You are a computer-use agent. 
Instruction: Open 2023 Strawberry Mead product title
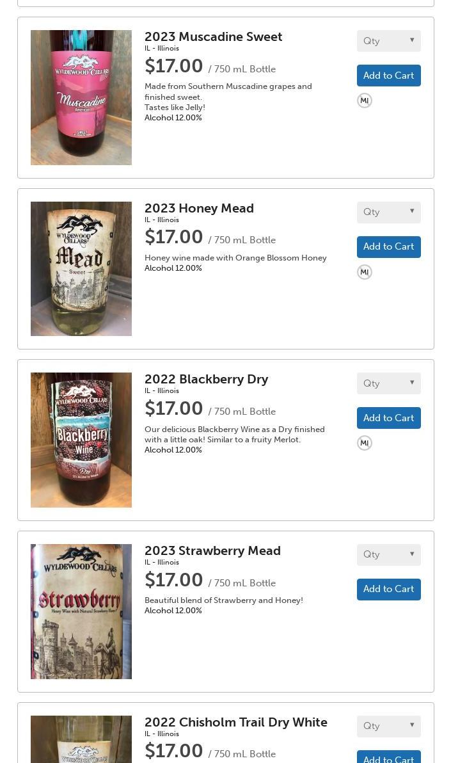tap(212, 551)
